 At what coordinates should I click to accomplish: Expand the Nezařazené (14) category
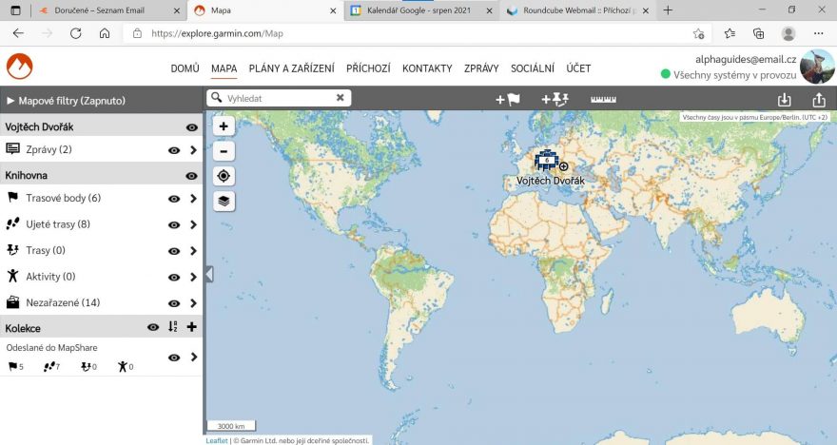coord(193,303)
